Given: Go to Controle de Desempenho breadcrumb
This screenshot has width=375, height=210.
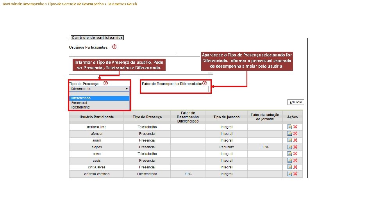Looking at the screenshot, I should [x=23, y=4].
